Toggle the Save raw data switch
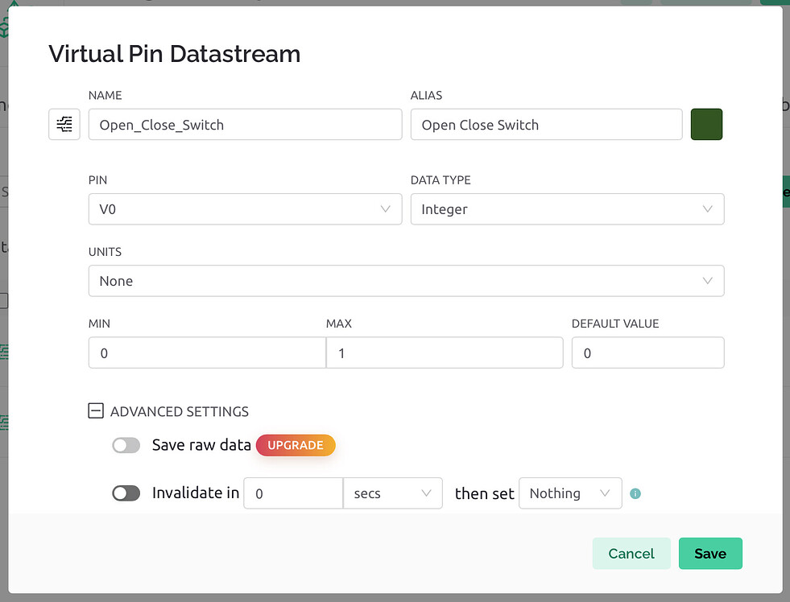Image resolution: width=790 pixels, height=602 pixels. pyautogui.click(x=126, y=445)
